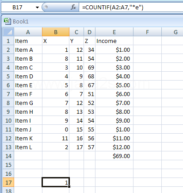Select column A header
This screenshot has width=183, height=193.
coord(28,32)
